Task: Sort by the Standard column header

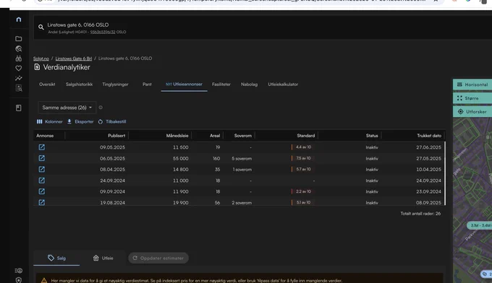Action: pos(306,136)
